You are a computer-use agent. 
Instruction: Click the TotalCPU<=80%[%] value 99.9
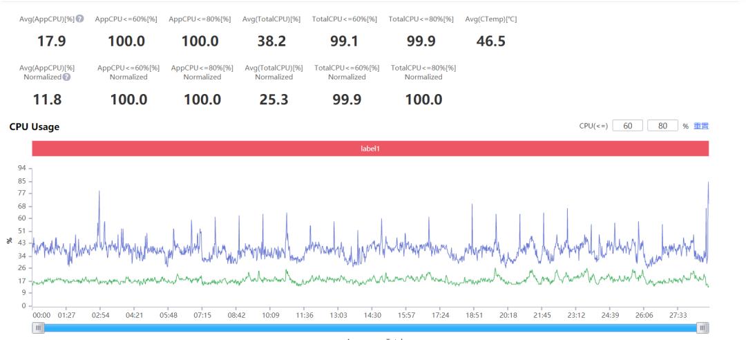coord(421,41)
